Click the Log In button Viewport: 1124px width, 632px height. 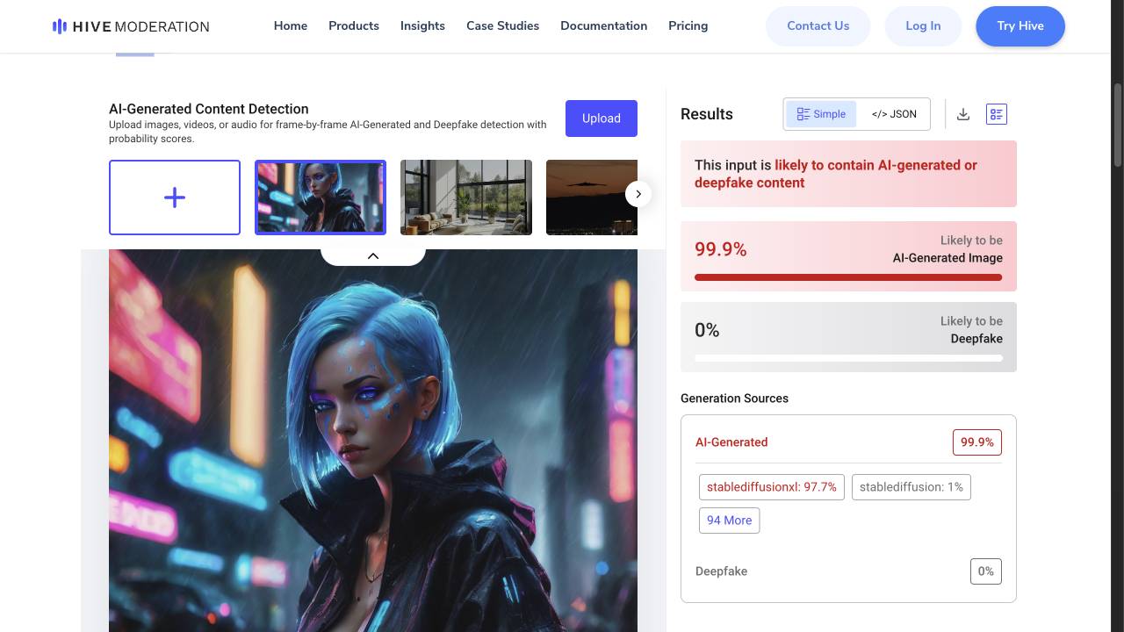pyautogui.click(x=923, y=26)
